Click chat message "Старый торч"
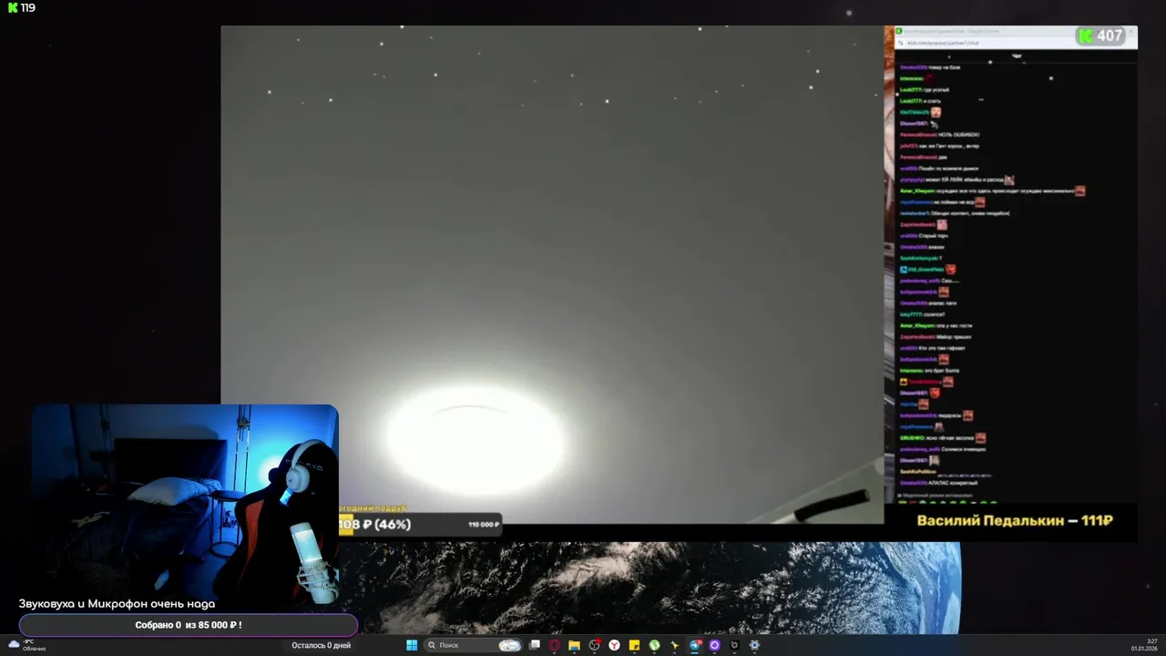This screenshot has width=1166, height=656. 934,236
